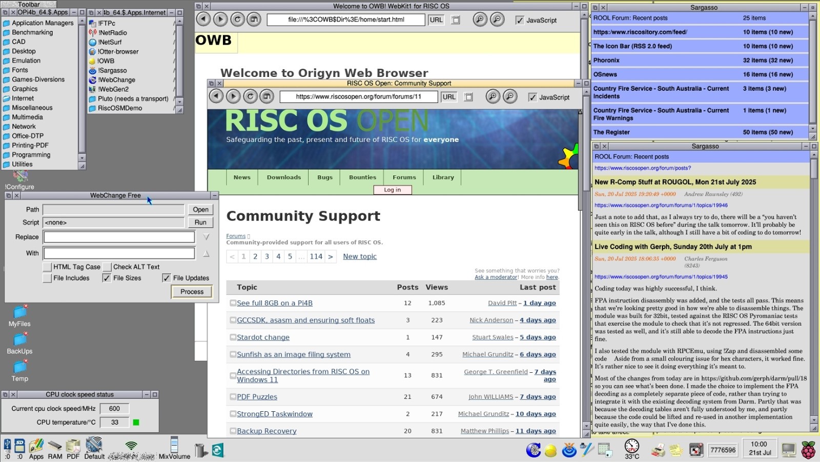Click the WebChange pen iconbar icon

click(587, 450)
